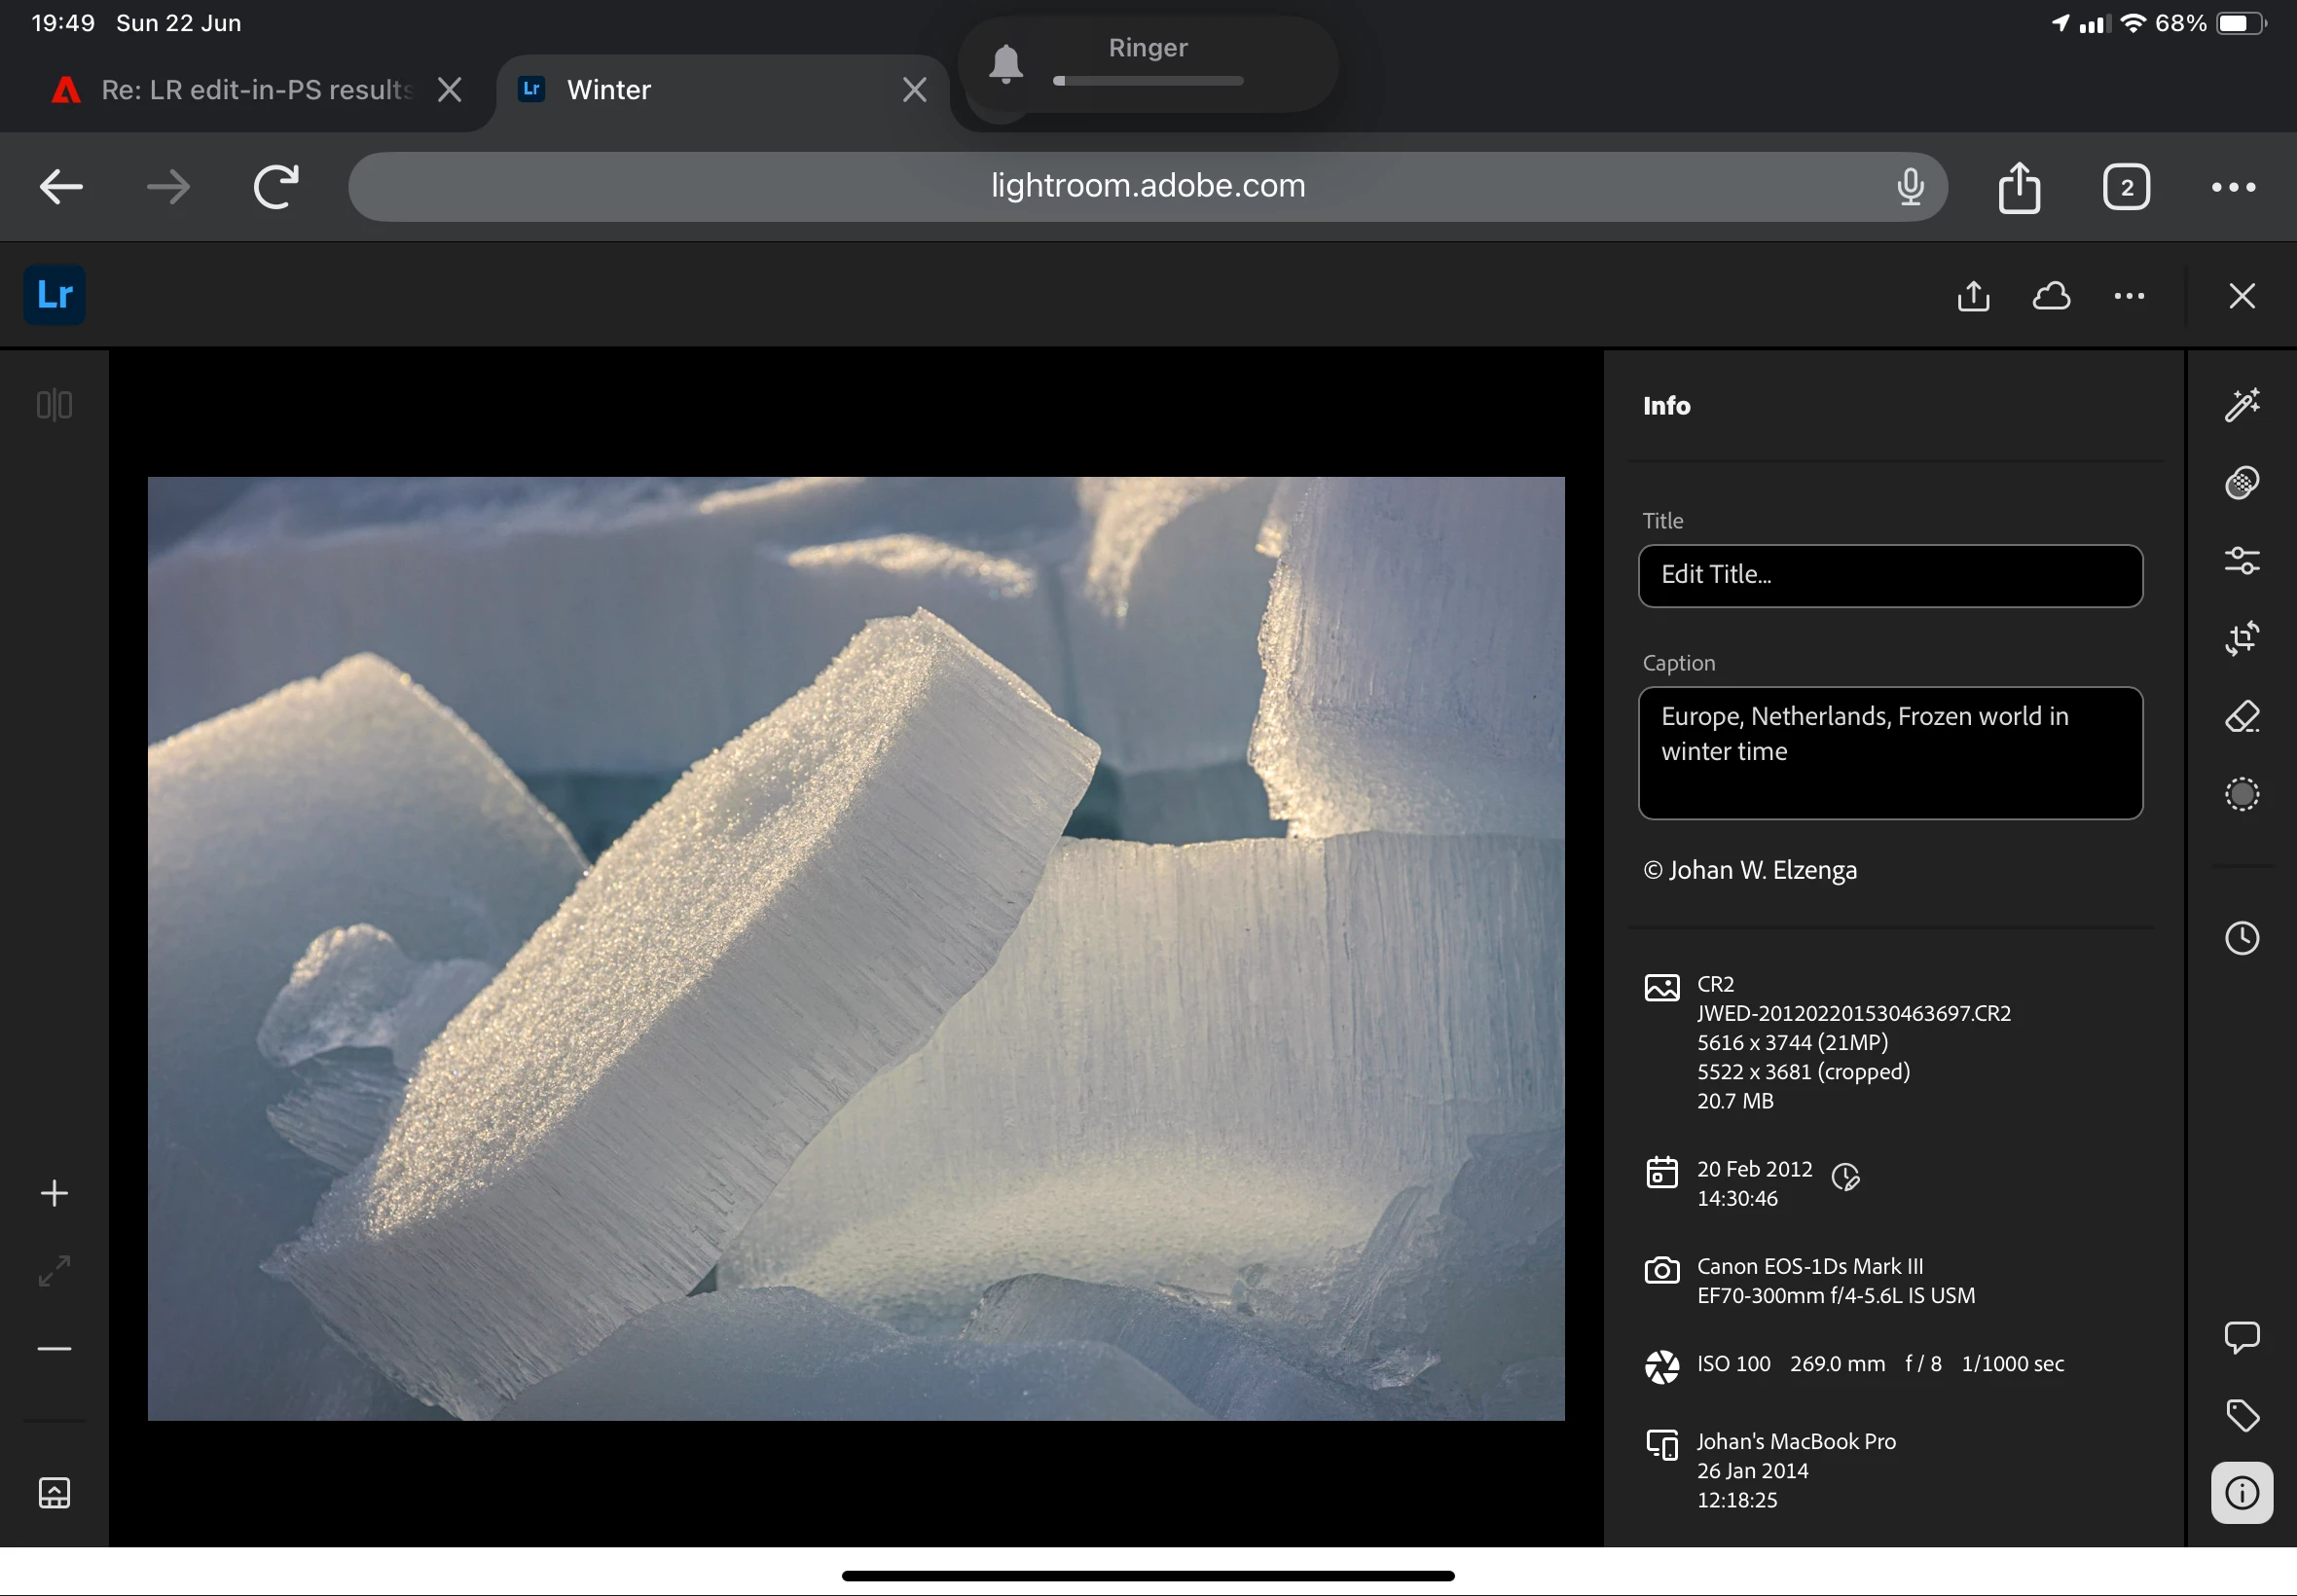Screen dimensions: 2297x1596
Task: Click the Lr home logo button
Action: 54,295
